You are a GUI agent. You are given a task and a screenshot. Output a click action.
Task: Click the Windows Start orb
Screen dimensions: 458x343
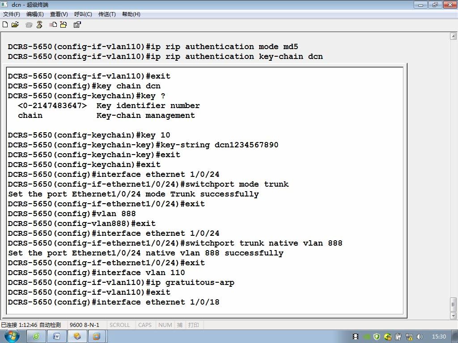click(12, 336)
